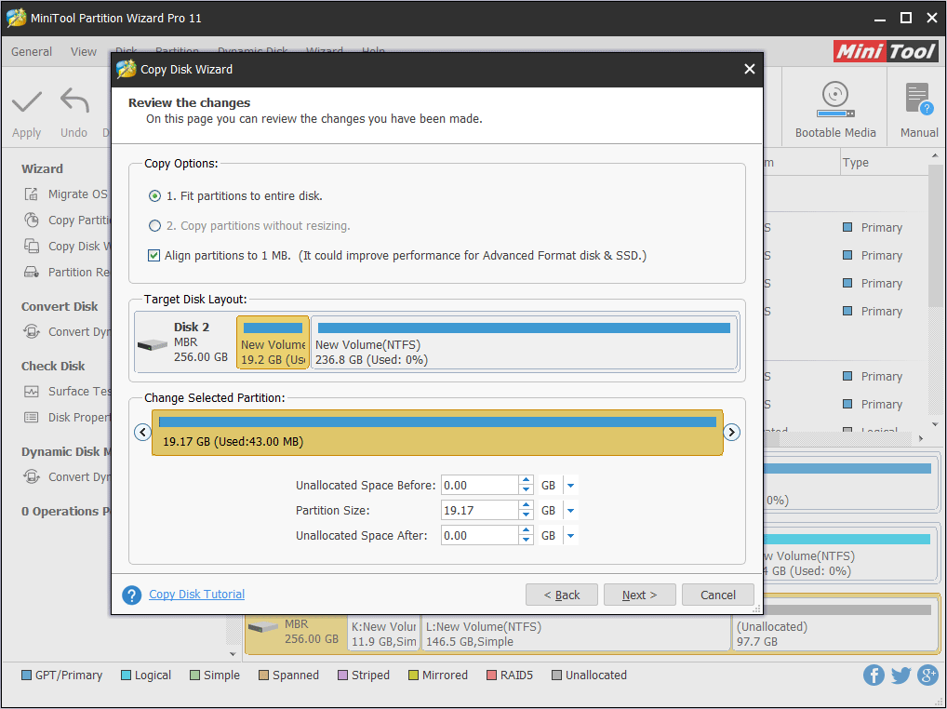Open MiniTool Twitter page icon
This screenshot has height=709, width=947.
pyautogui.click(x=900, y=676)
